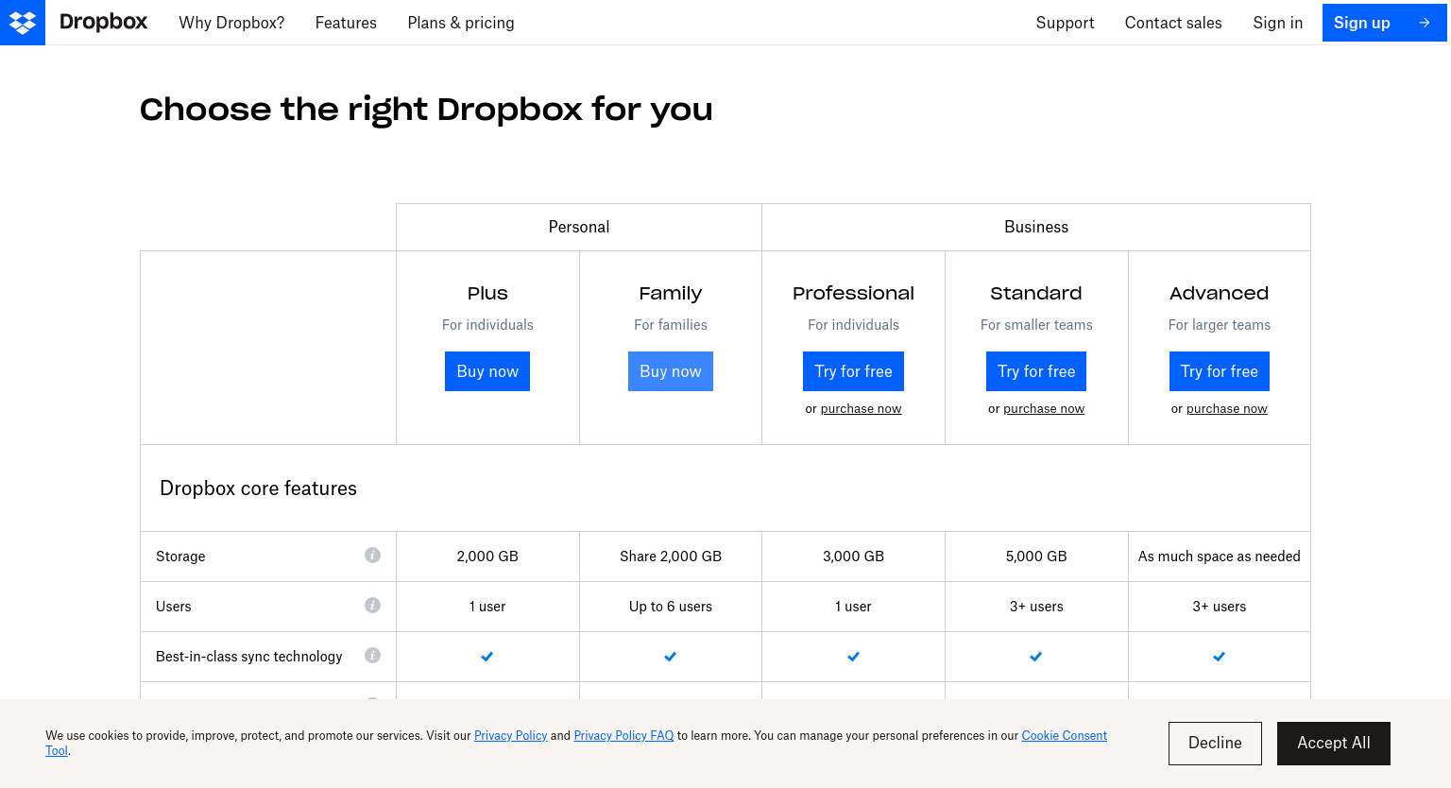Click 'Choose the right Dropbox for you' heading

(426, 110)
